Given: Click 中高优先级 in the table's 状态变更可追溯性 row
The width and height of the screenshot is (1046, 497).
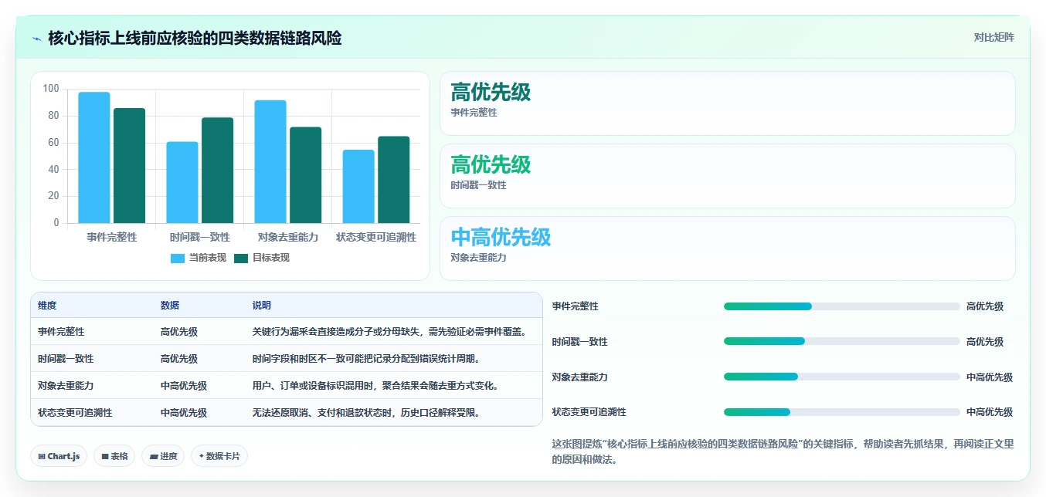Looking at the screenshot, I should click(184, 413).
